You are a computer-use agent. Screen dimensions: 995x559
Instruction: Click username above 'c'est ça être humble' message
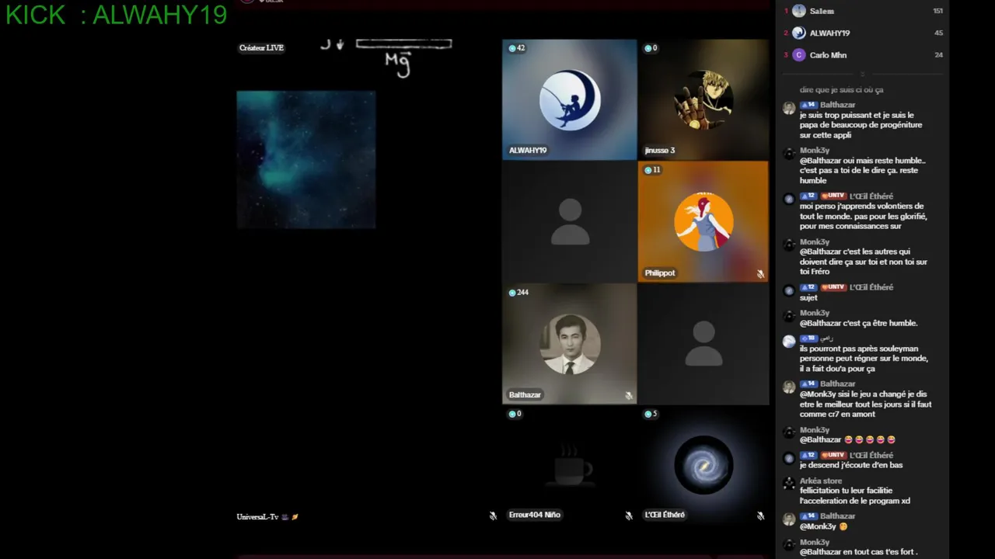(x=815, y=313)
